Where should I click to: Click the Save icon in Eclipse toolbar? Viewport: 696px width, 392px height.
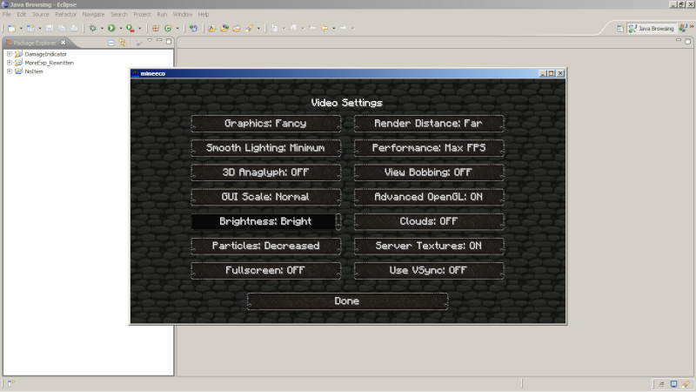click(x=50, y=28)
